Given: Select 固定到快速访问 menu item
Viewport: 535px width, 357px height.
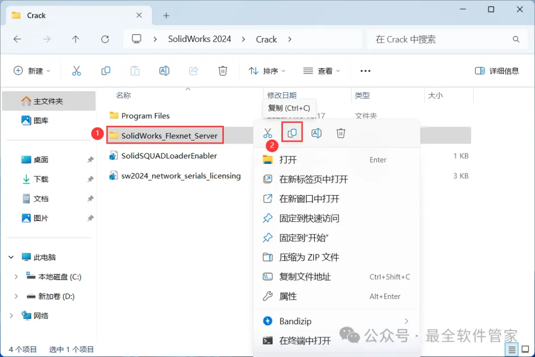Looking at the screenshot, I should (x=336, y=218).
